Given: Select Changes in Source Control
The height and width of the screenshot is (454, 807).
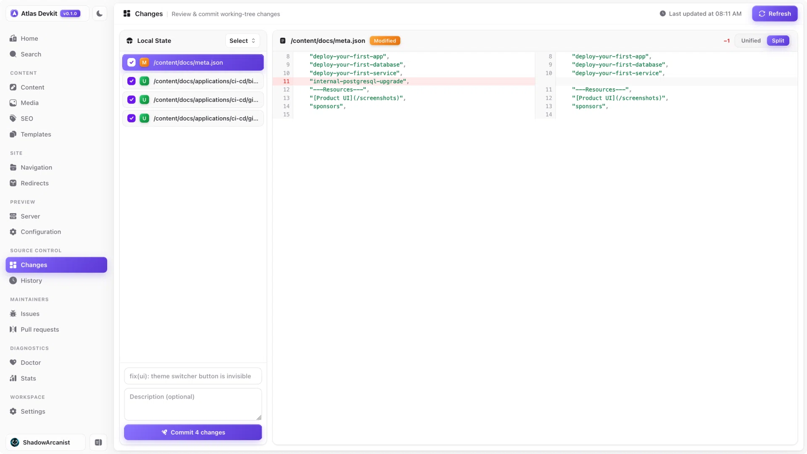Looking at the screenshot, I should [56, 265].
